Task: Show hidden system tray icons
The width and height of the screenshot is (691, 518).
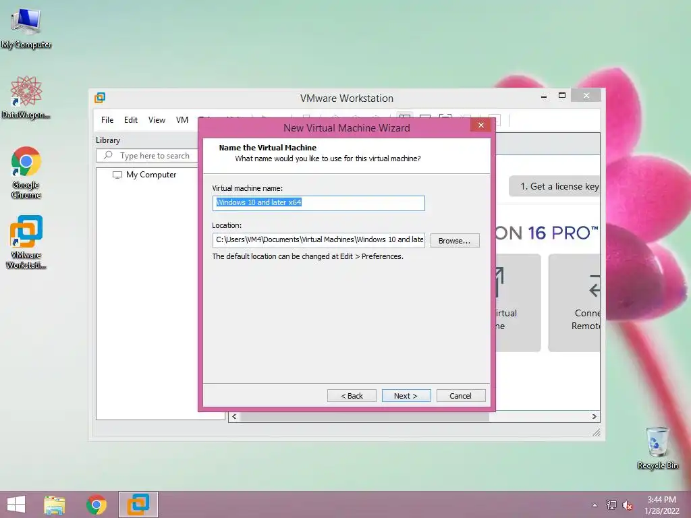Action: coord(595,505)
